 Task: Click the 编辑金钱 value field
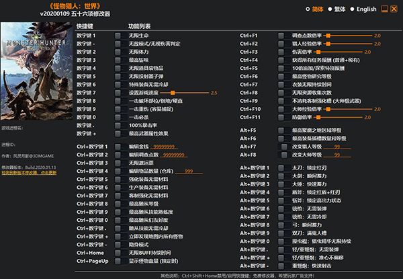coord(163,146)
